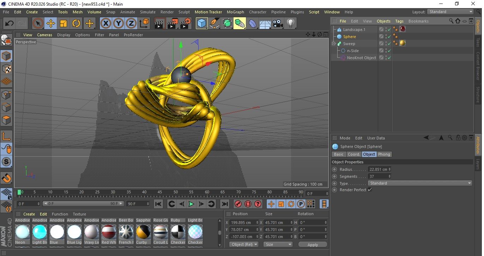The image size is (484, 256).
Task: Open viewport Cameras menu
Action: pyautogui.click(x=44, y=35)
